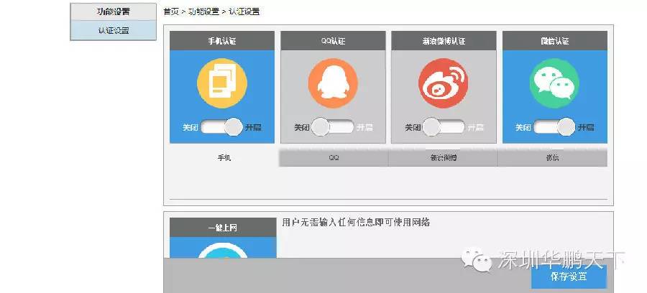Click the 微信认证 card header
The image size is (647, 293).
tap(554, 41)
